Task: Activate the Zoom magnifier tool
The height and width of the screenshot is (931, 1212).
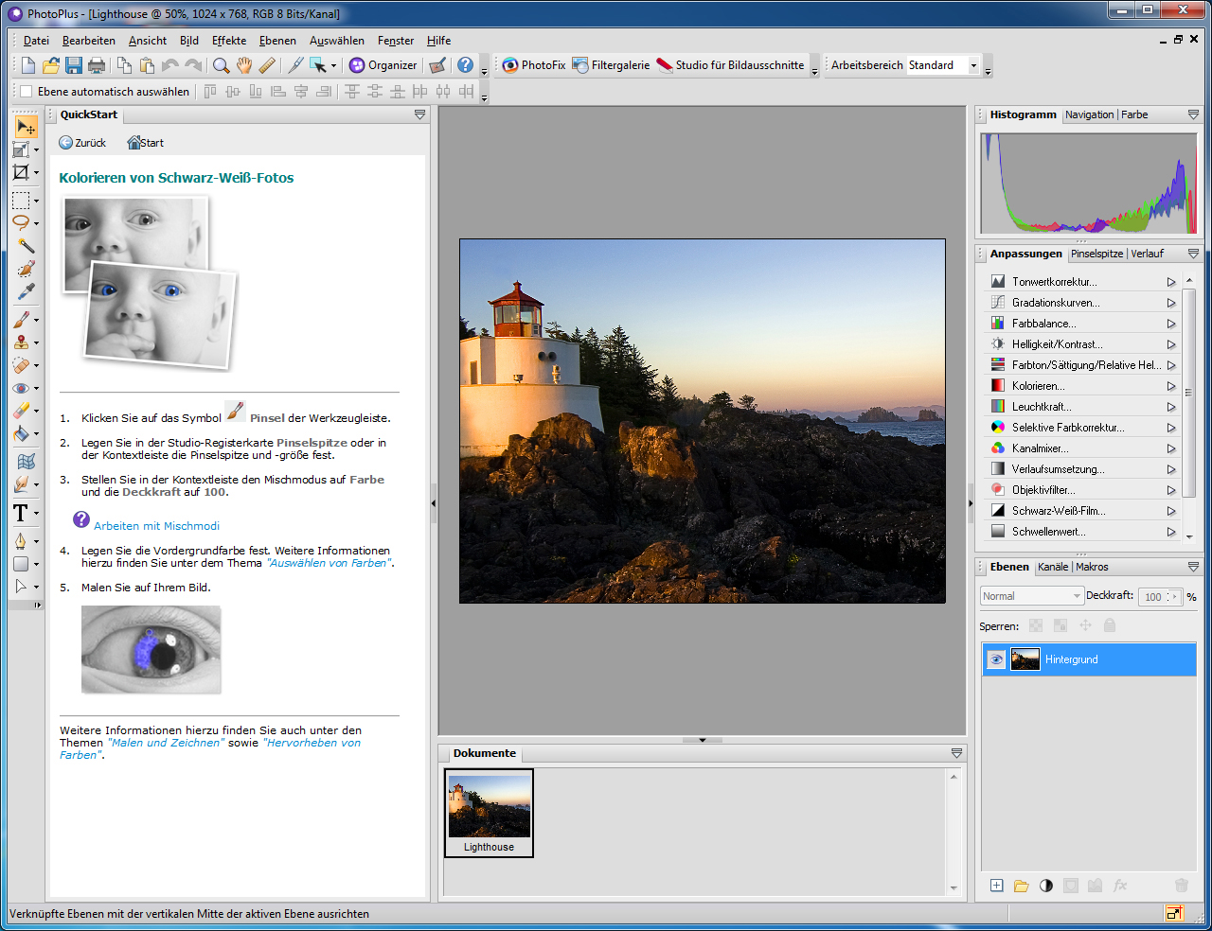Action: coord(221,65)
